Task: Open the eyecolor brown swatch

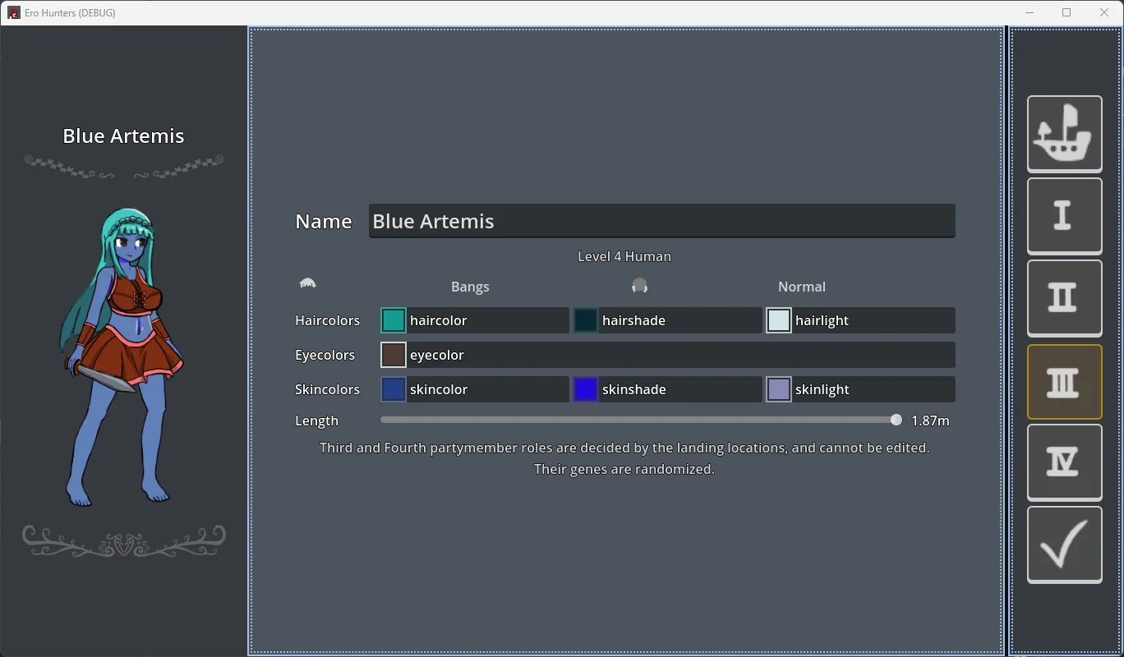Action: pos(394,355)
